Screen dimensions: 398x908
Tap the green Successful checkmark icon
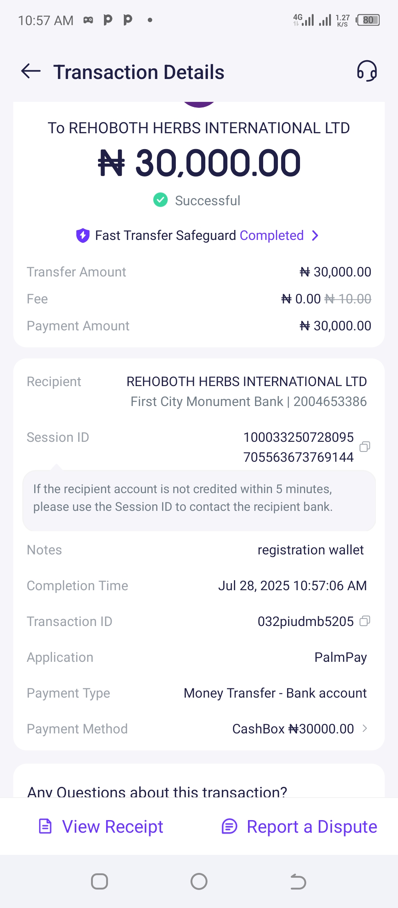click(x=160, y=200)
